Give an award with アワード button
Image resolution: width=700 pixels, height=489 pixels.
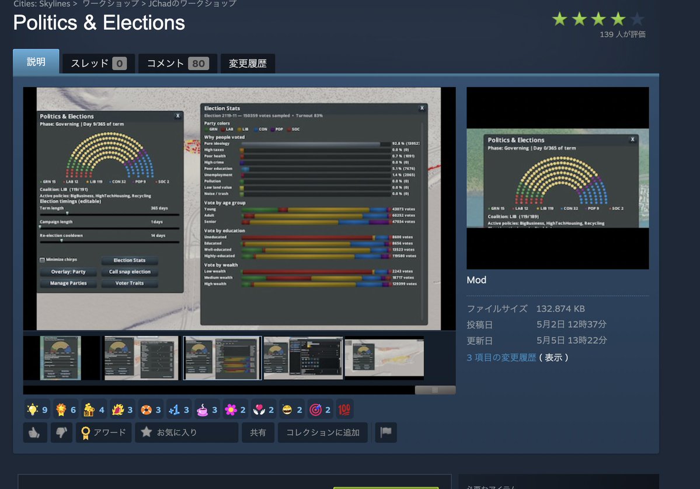point(103,432)
